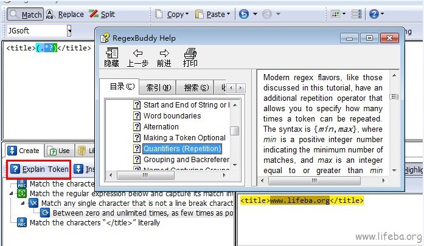Open the redo history dropdown arrow
Screen dimensions: 424x246
tap(278, 14)
